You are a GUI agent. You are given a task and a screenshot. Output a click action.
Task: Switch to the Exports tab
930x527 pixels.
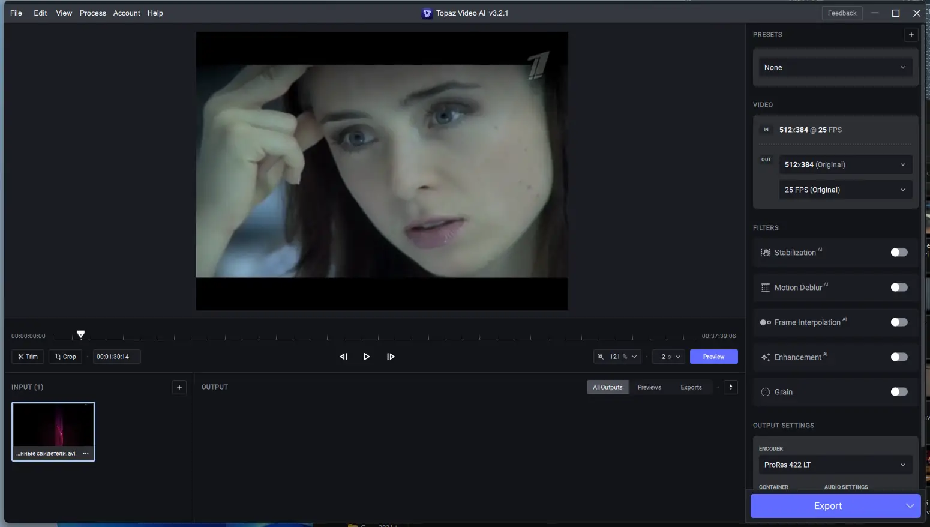pyautogui.click(x=691, y=387)
